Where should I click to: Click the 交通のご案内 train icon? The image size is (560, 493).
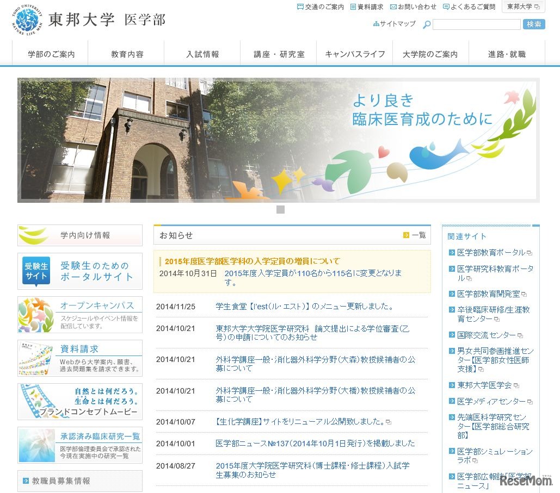300,7
